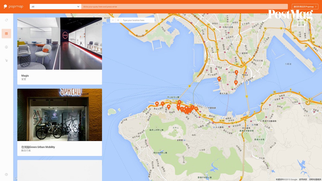Zoom out using the minus map control
Image resolution: width=322 pixels, height=181 pixels.
113,20
